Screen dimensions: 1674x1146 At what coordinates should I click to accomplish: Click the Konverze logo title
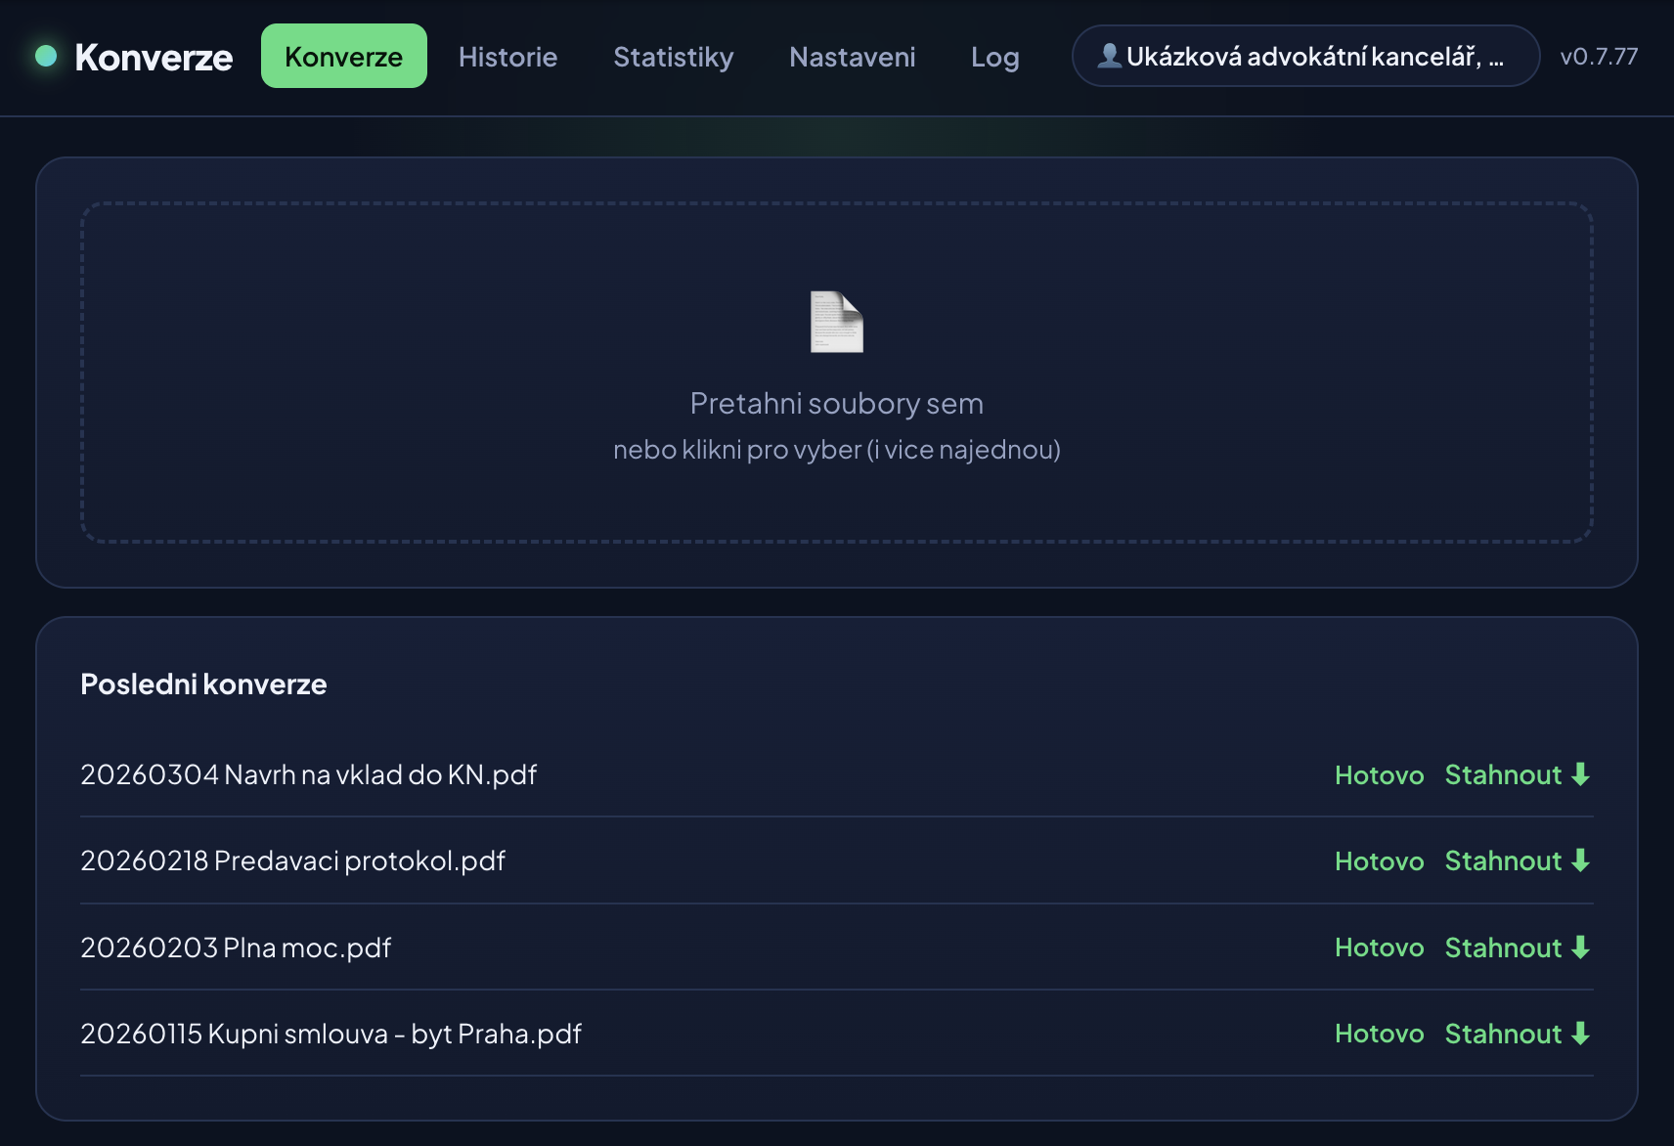coord(154,57)
